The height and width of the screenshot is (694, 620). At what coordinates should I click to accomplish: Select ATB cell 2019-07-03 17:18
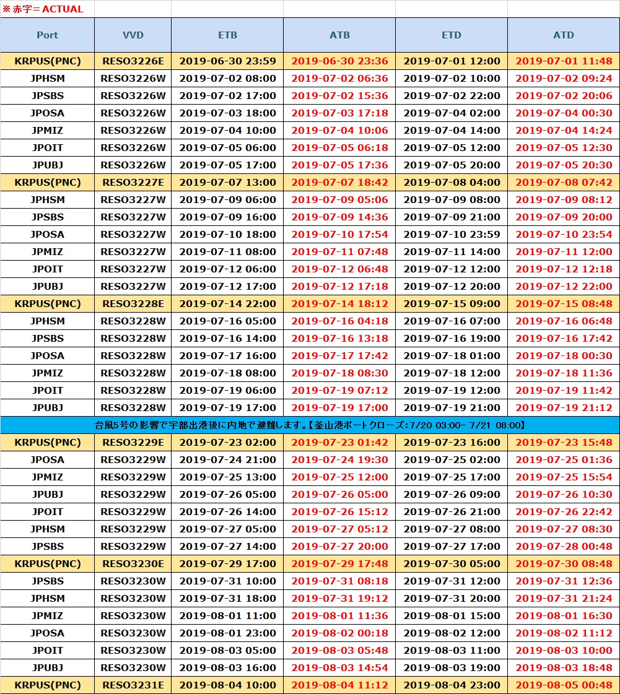[339, 113]
